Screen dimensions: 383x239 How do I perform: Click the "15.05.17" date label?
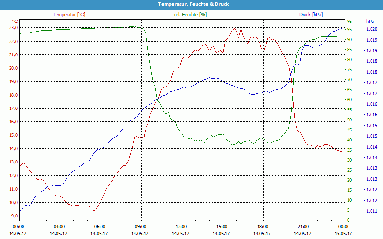343,234
